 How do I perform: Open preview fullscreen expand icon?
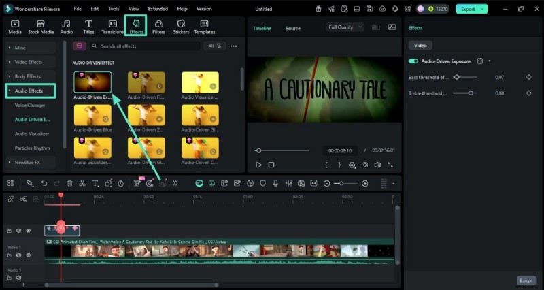[390, 165]
